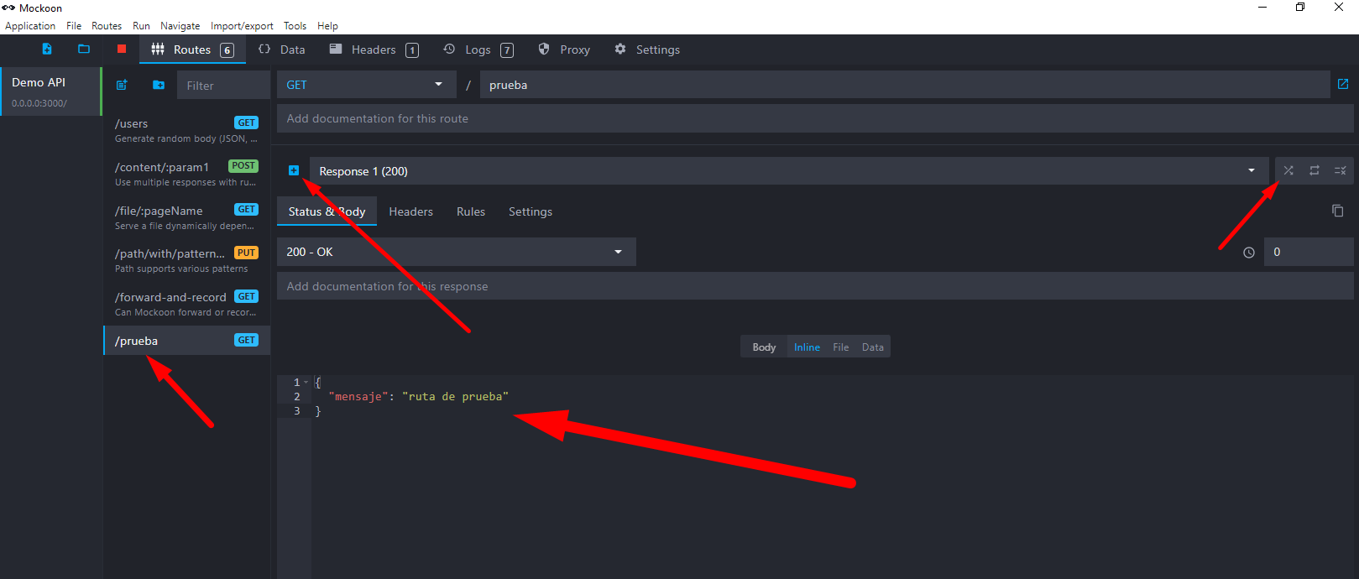
Task: Select the /users GET route
Action: [x=186, y=130]
